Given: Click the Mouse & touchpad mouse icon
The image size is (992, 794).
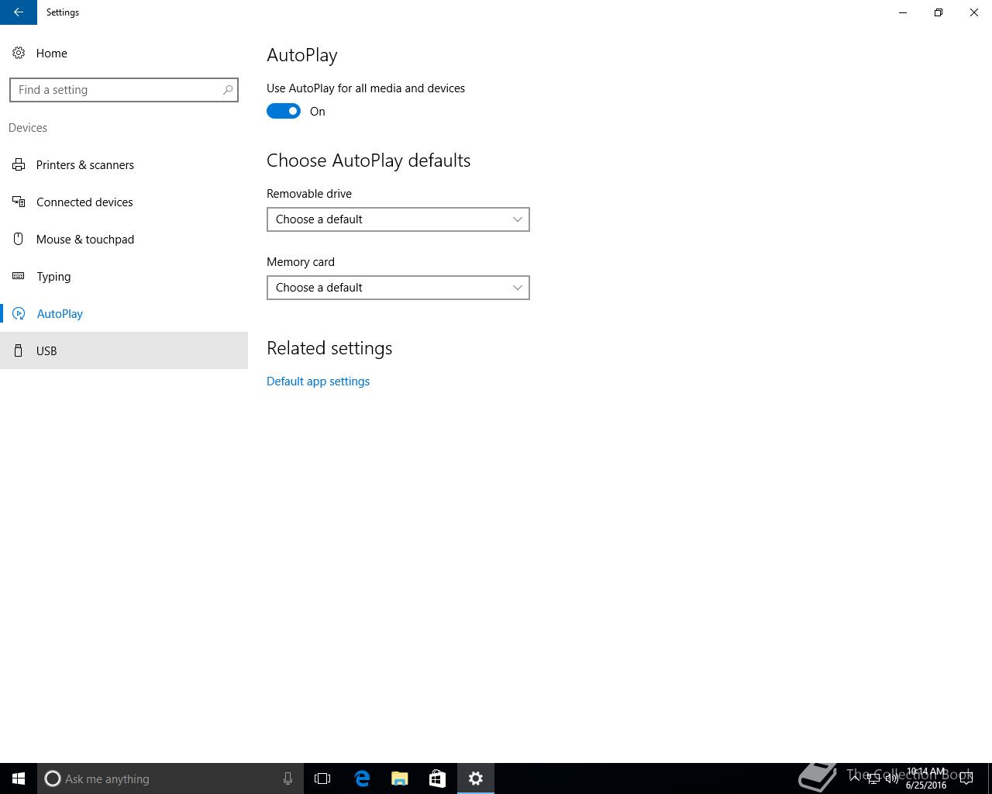Looking at the screenshot, I should [x=19, y=239].
